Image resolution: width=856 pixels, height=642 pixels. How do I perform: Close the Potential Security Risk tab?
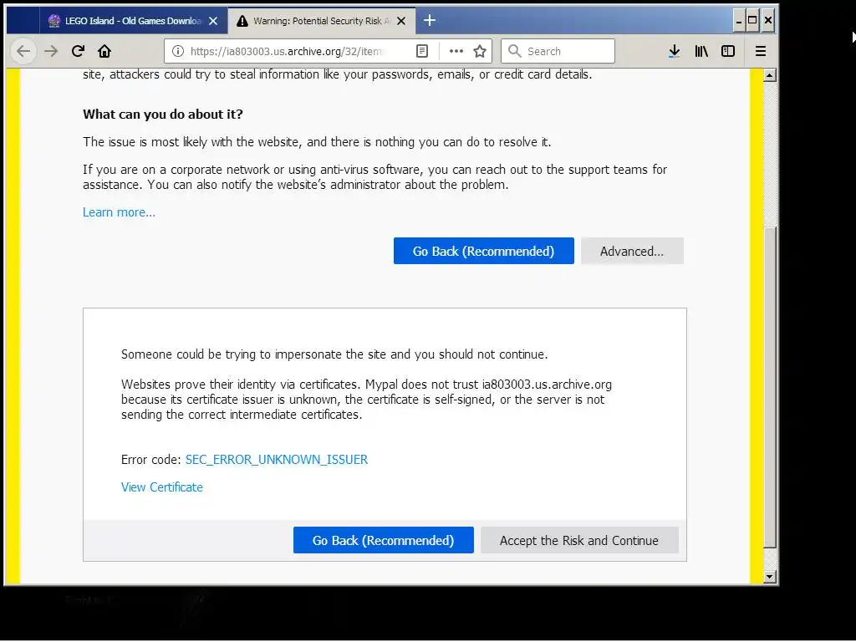(401, 21)
